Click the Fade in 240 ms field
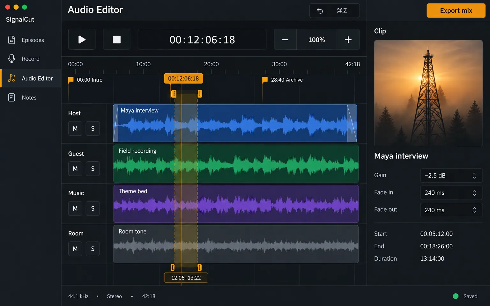This screenshot has width=490, height=306. coord(451,193)
